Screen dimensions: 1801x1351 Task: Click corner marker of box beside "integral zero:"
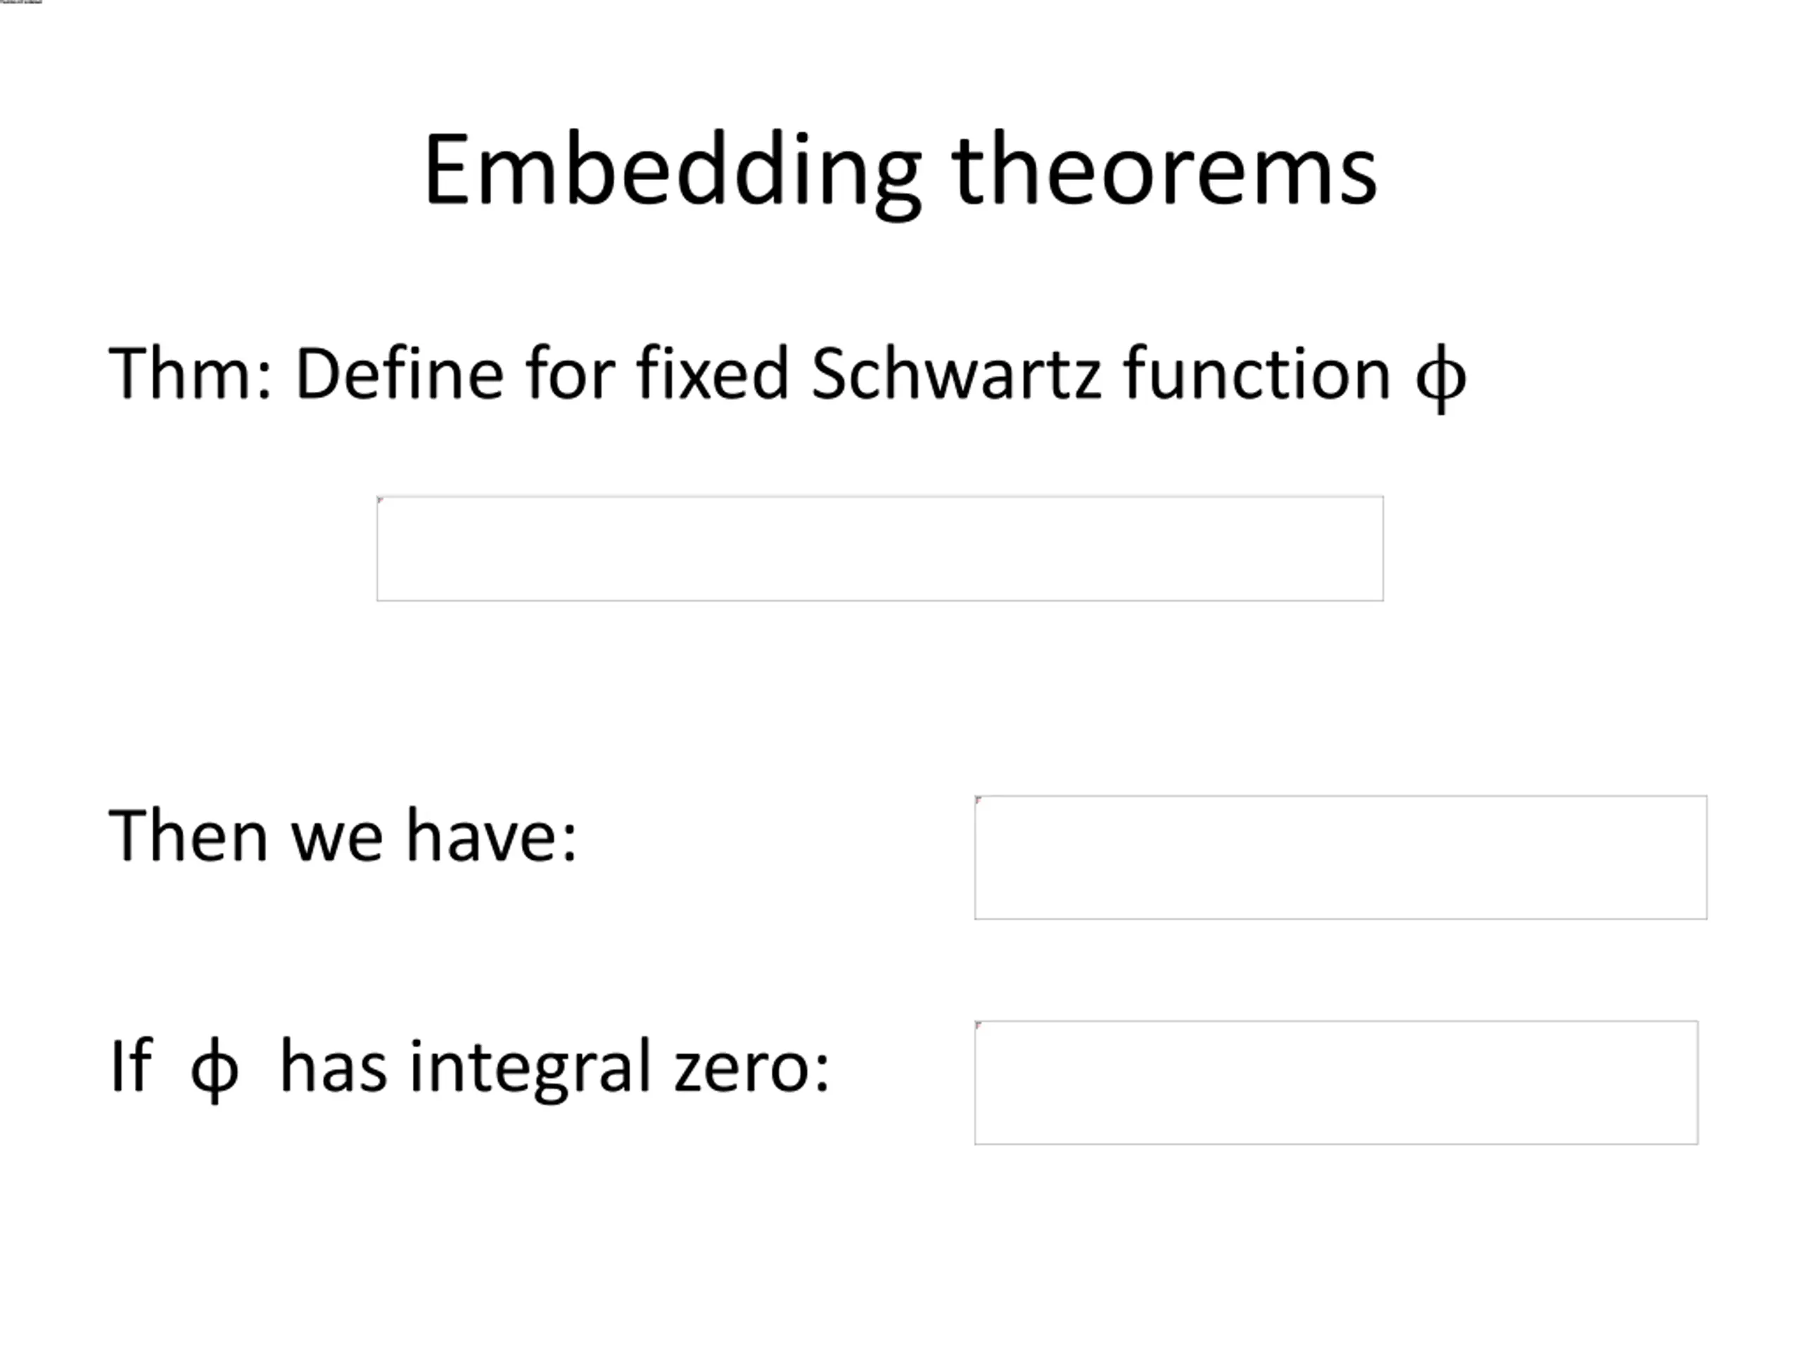[979, 1025]
